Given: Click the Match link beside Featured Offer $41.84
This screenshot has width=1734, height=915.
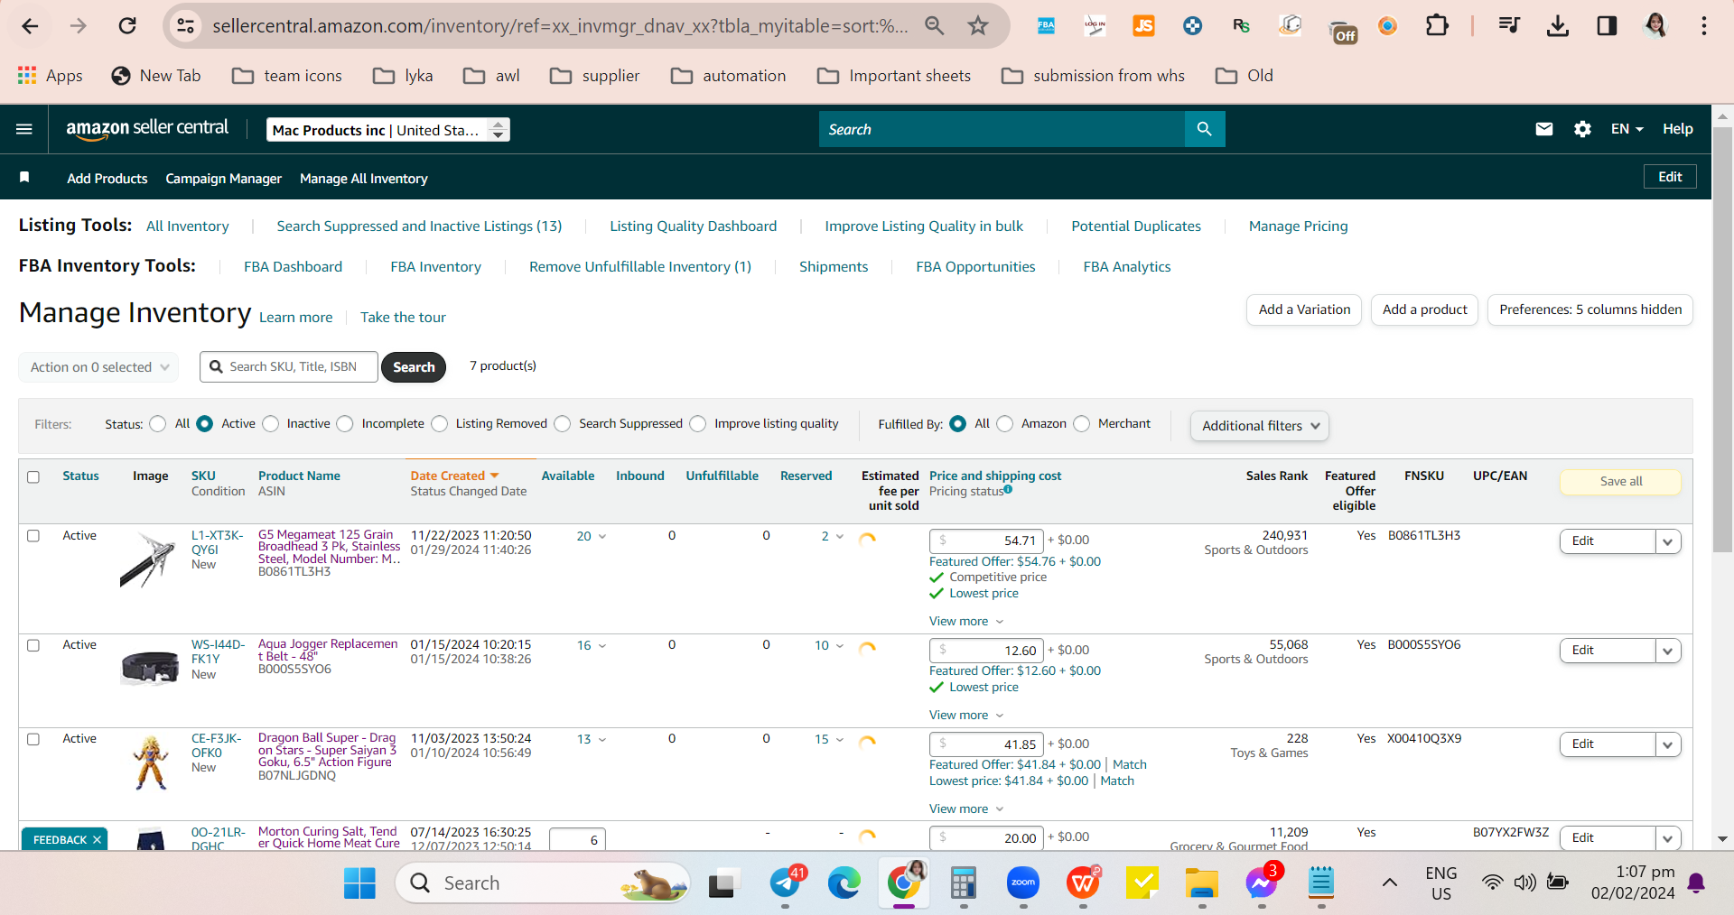Looking at the screenshot, I should 1130,765.
